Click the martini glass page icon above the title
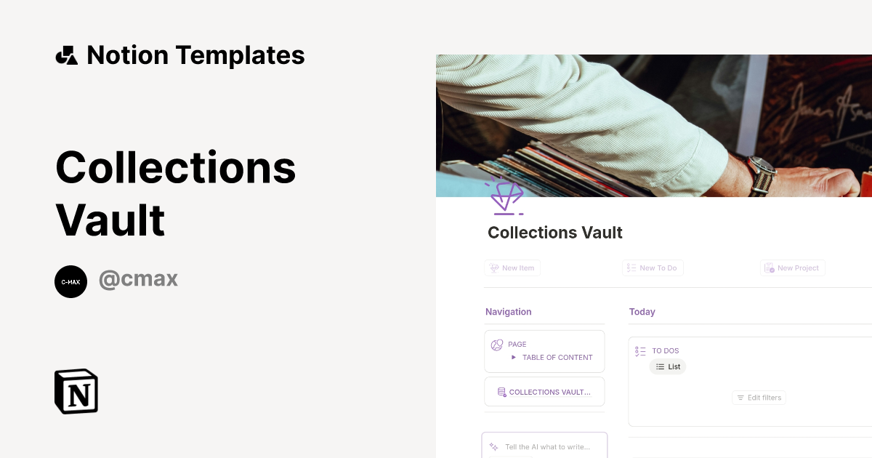The width and height of the screenshot is (872, 458). (x=505, y=196)
